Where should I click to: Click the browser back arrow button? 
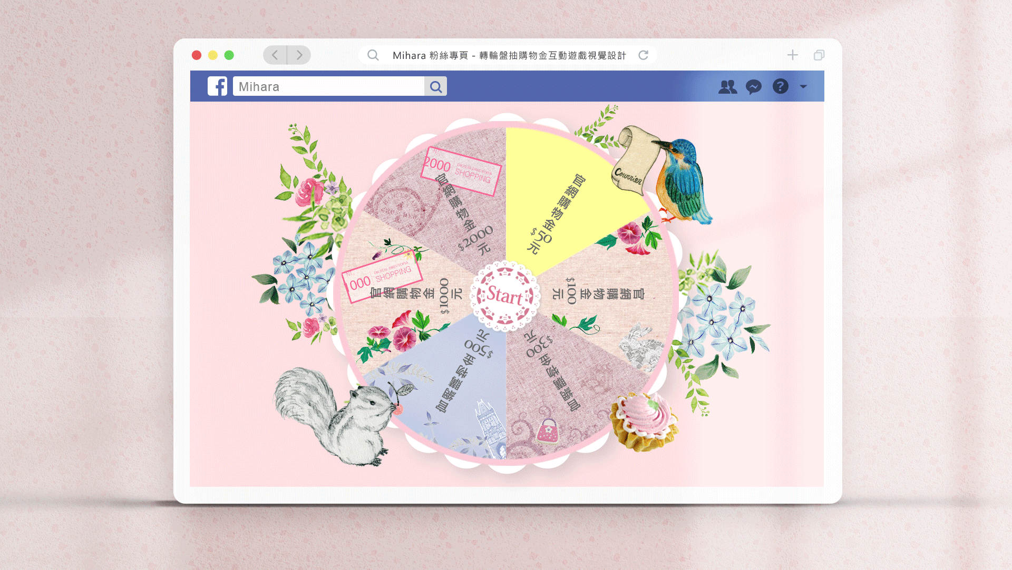275,55
